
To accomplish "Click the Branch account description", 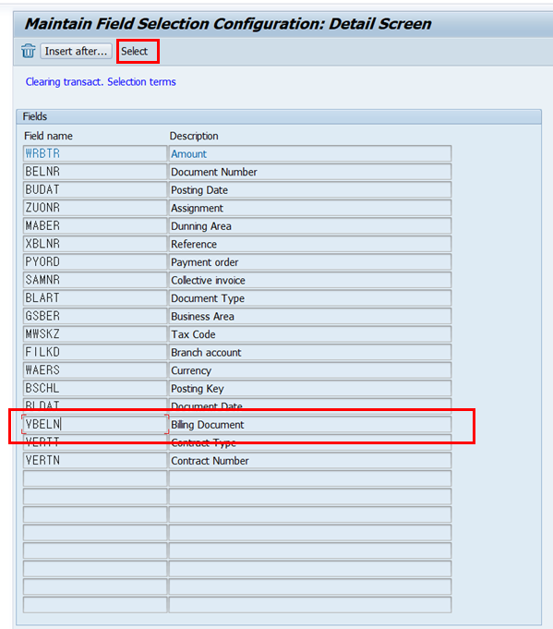I will point(310,352).
